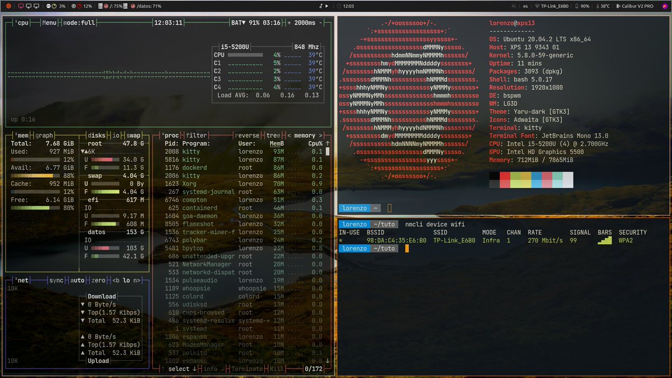Click the 12% memory usage indicator
Screen dimensions: 672x378
[x=82, y=6]
